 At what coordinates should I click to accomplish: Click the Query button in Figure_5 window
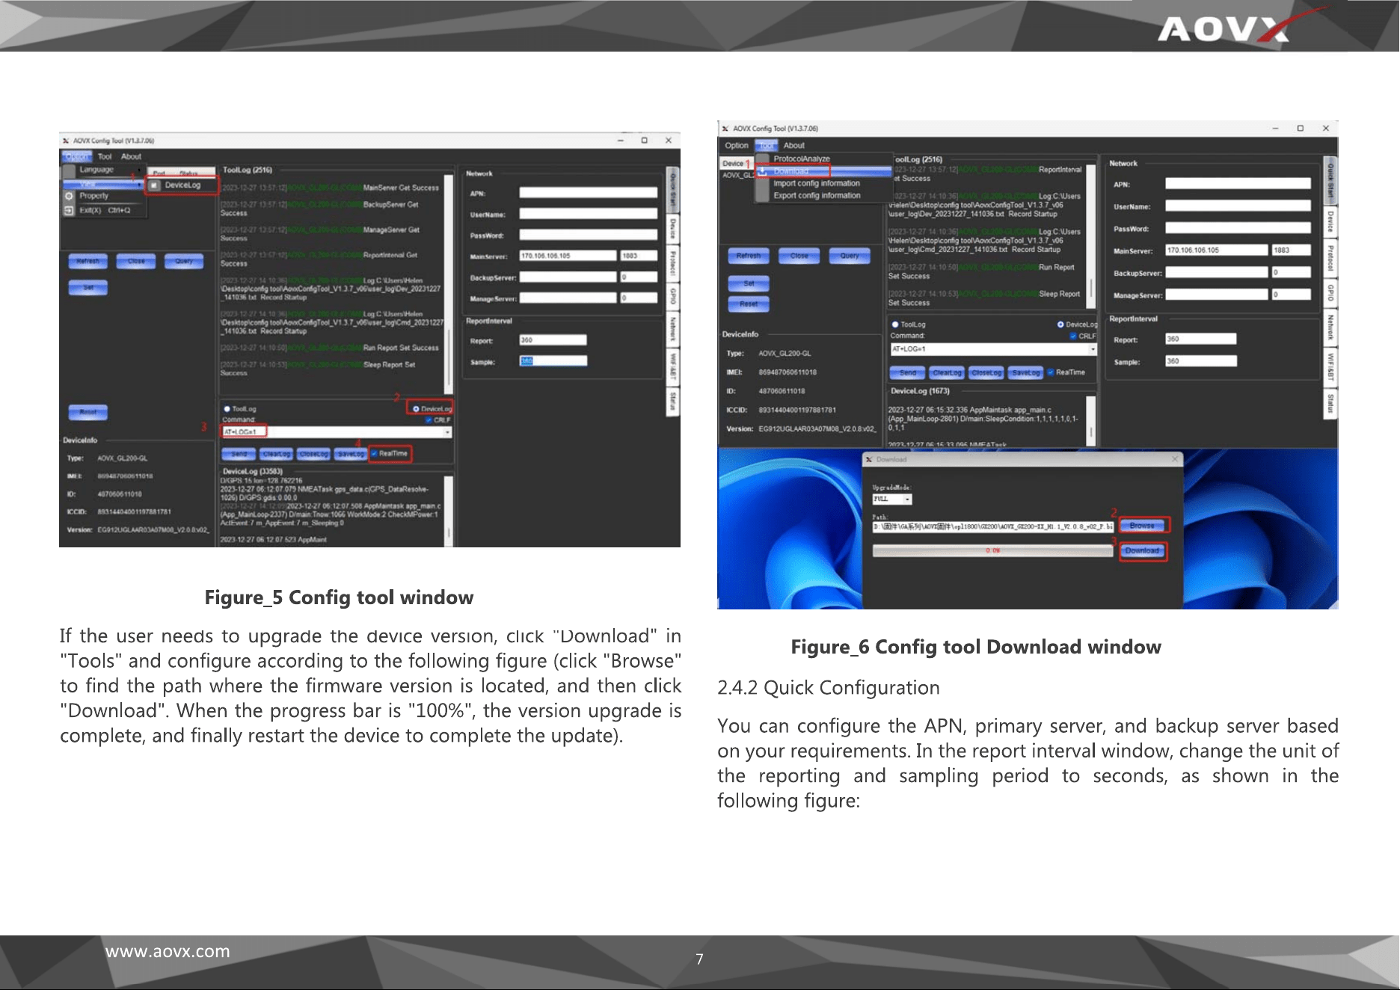[x=184, y=261]
